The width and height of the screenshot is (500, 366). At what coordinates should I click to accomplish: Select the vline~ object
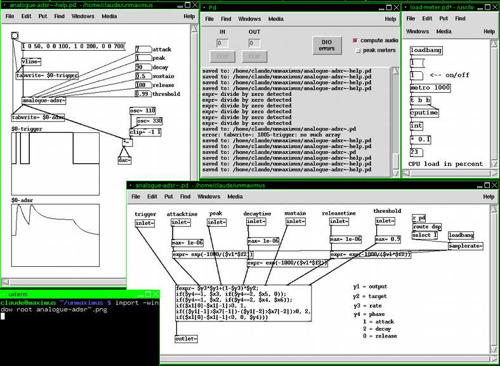tap(31, 62)
